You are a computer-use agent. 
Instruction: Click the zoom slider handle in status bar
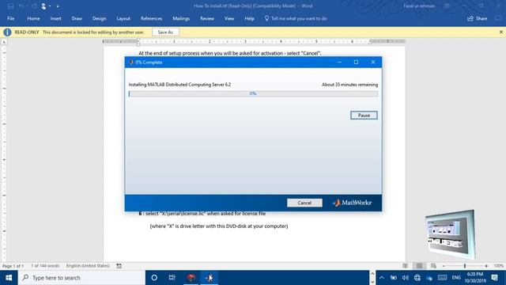(x=465, y=266)
